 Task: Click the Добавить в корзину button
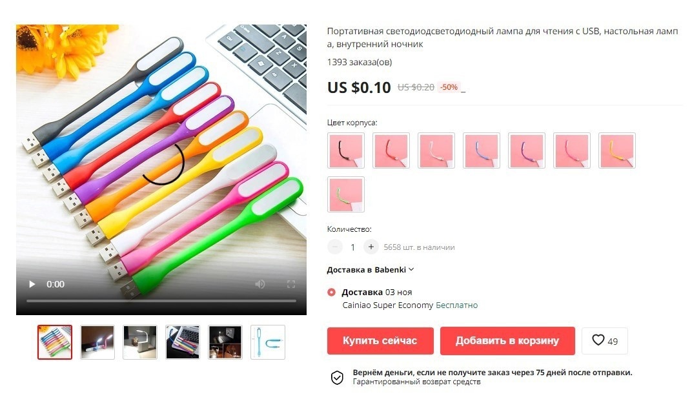click(x=507, y=341)
